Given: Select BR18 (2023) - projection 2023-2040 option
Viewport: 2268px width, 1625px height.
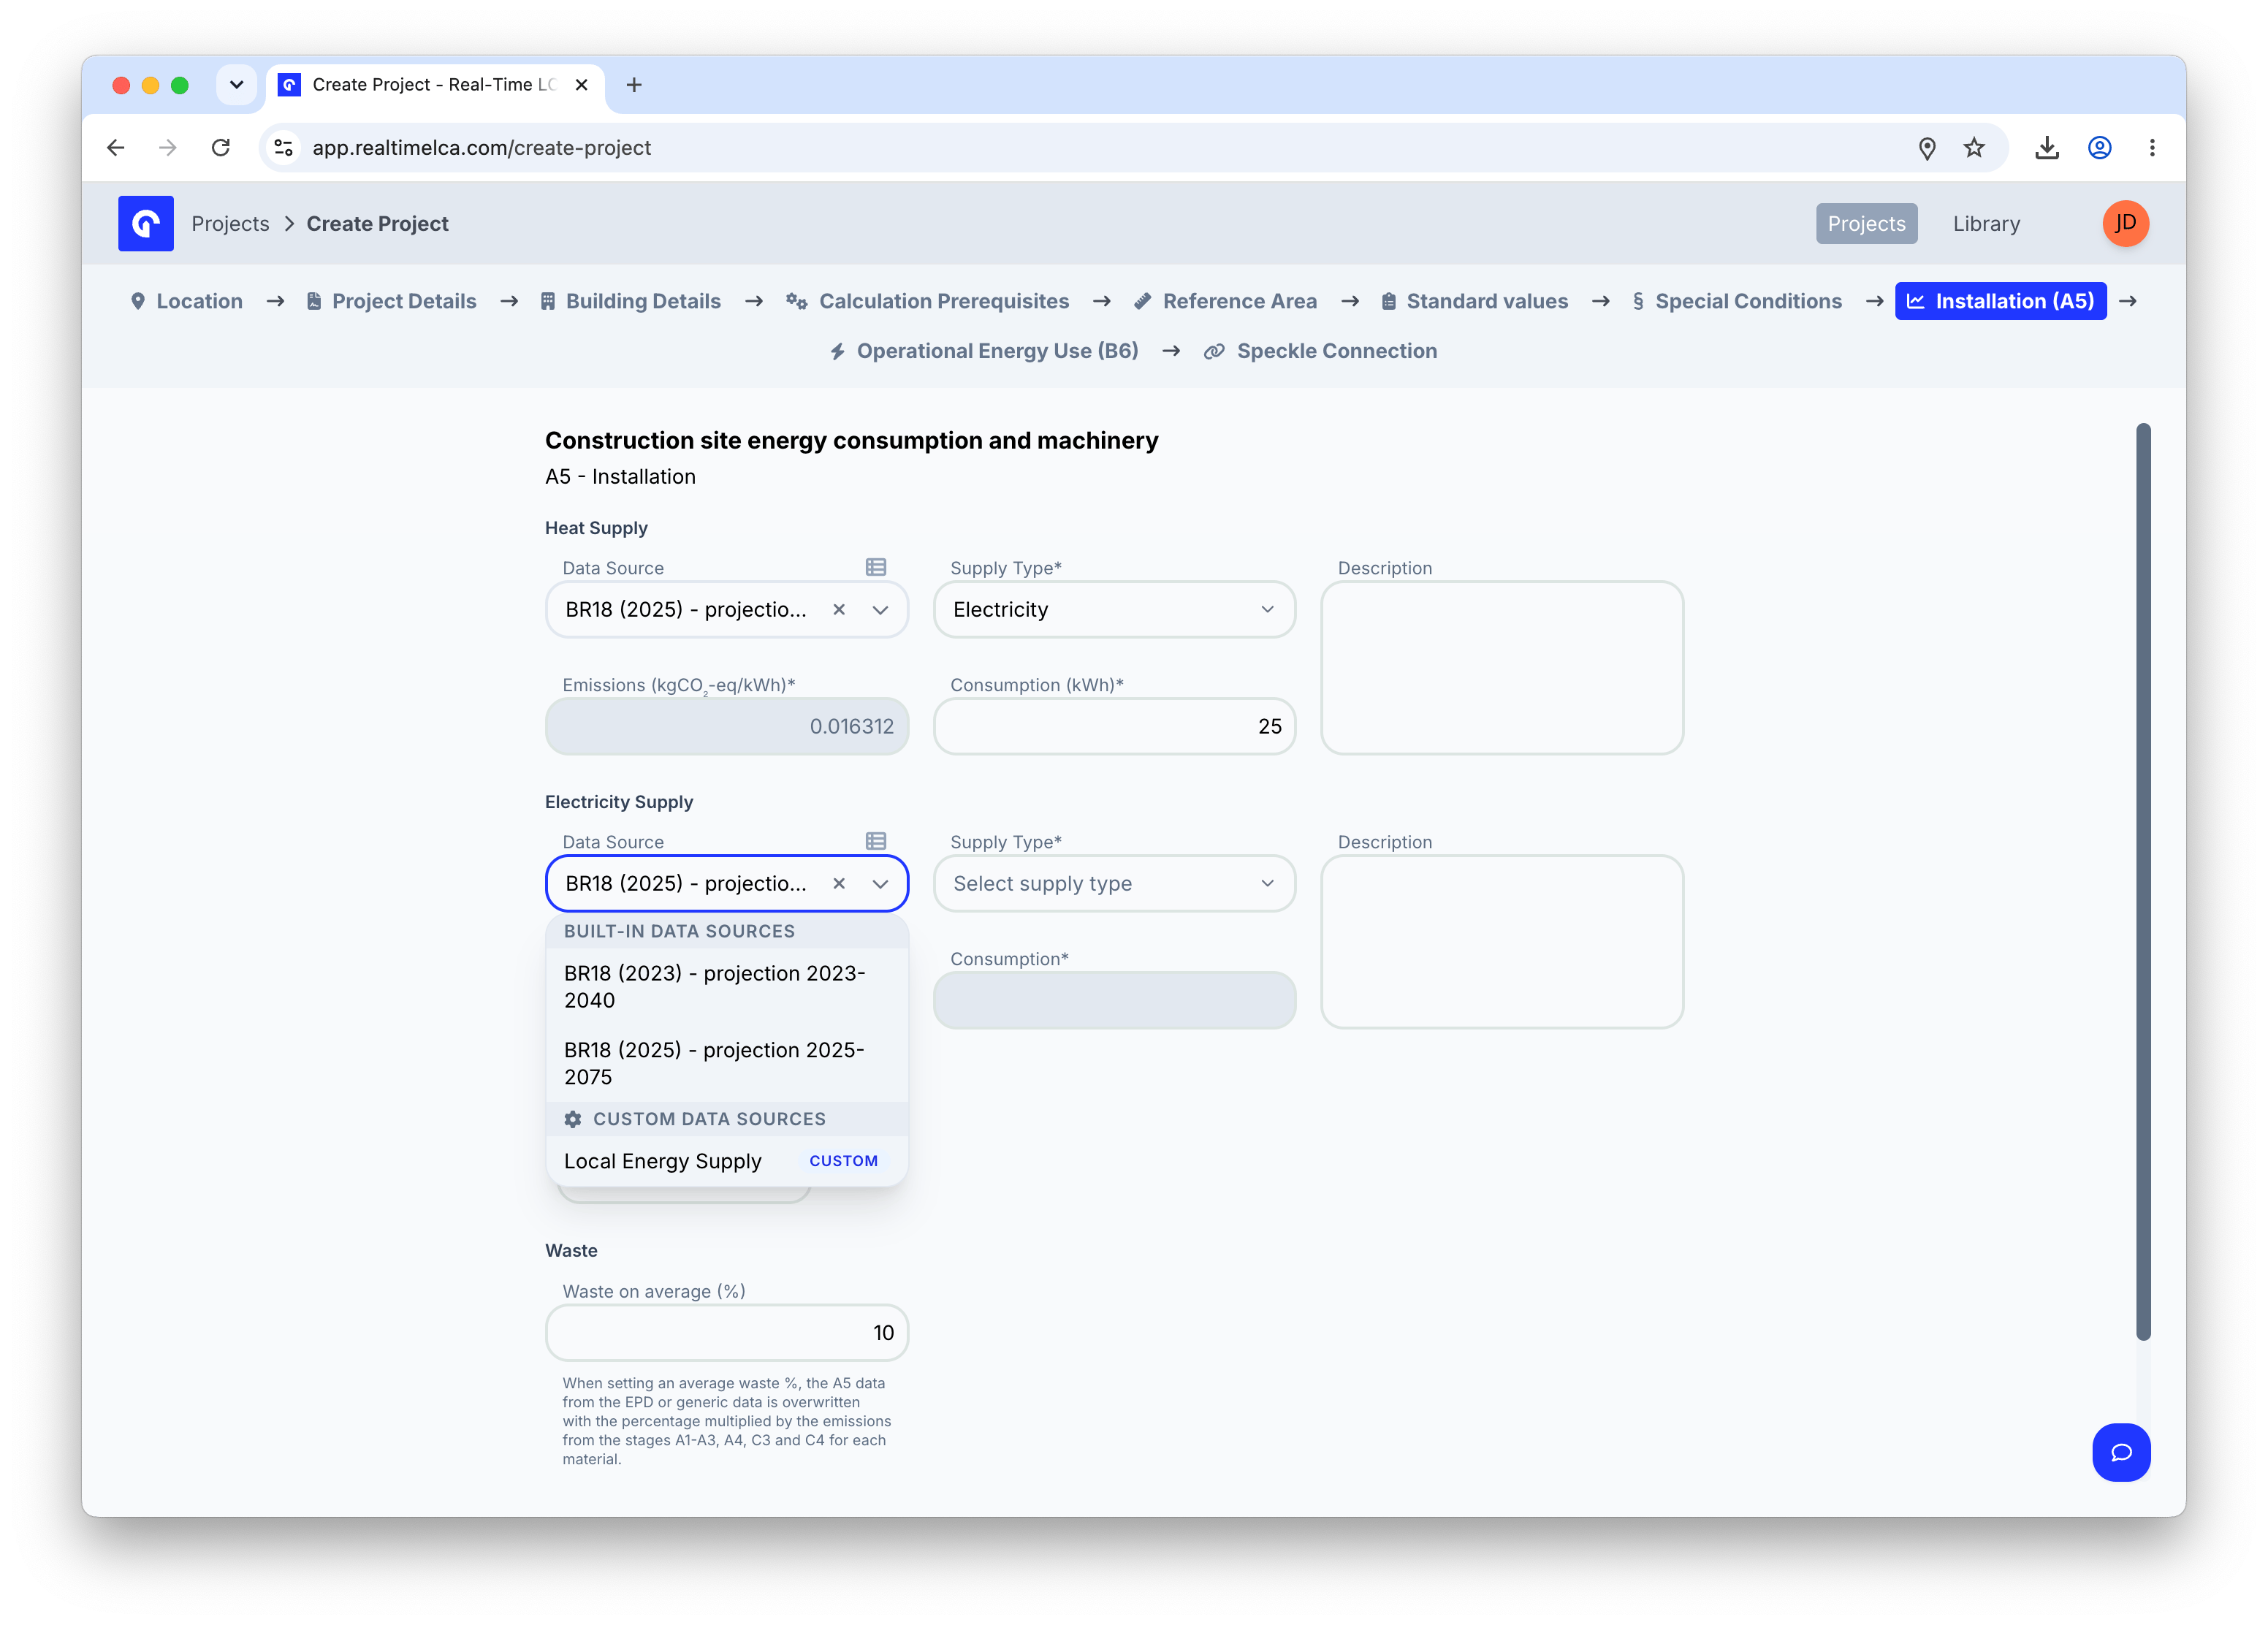Looking at the screenshot, I should click(x=727, y=986).
